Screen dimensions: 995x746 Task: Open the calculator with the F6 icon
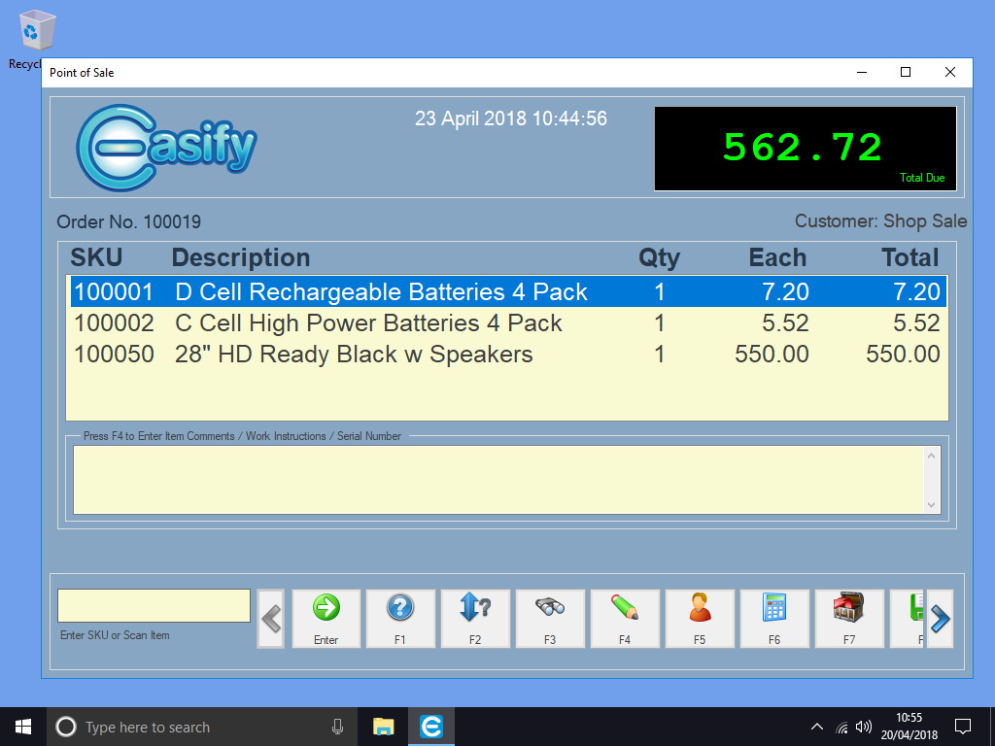click(x=774, y=618)
